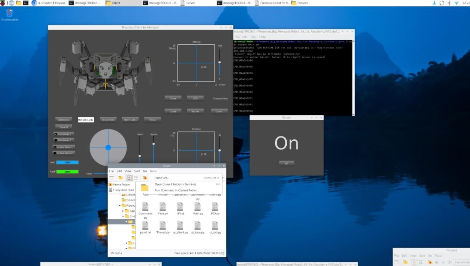
Task: Select Command.py file icon
Action: coord(145,207)
